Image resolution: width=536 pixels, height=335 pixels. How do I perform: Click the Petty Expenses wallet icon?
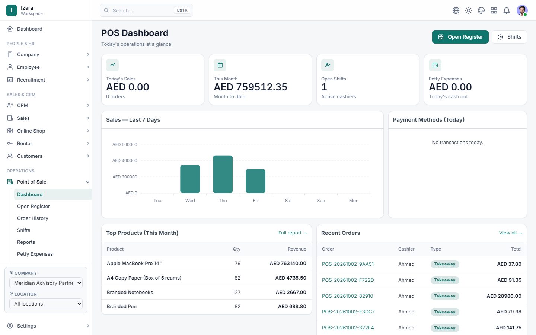click(x=435, y=65)
